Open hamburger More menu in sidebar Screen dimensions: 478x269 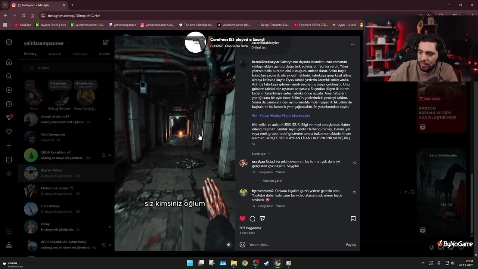pos(9,231)
